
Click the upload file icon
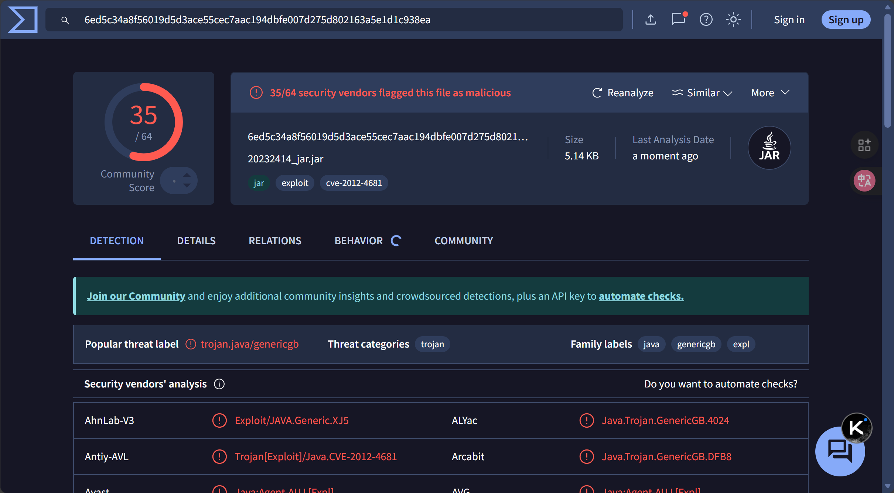coord(651,20)
